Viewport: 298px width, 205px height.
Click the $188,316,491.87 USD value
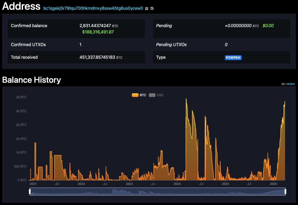coord(98,32)
